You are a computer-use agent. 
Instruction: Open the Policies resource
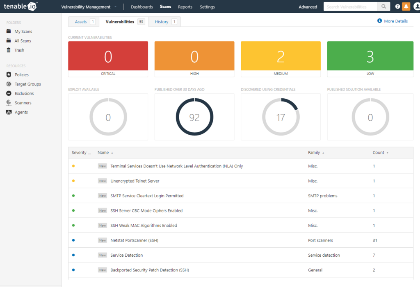coord(21,75)
